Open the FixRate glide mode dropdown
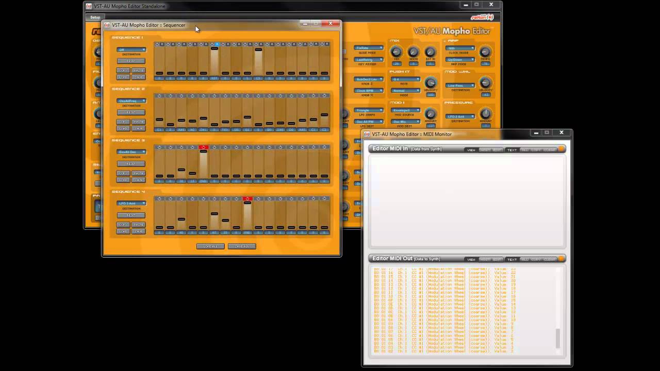 (x=369, y=48)
